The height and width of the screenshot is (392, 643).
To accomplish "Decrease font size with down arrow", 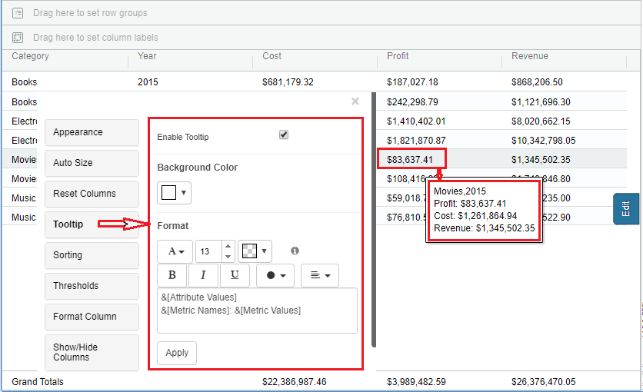I will (228, 257).
